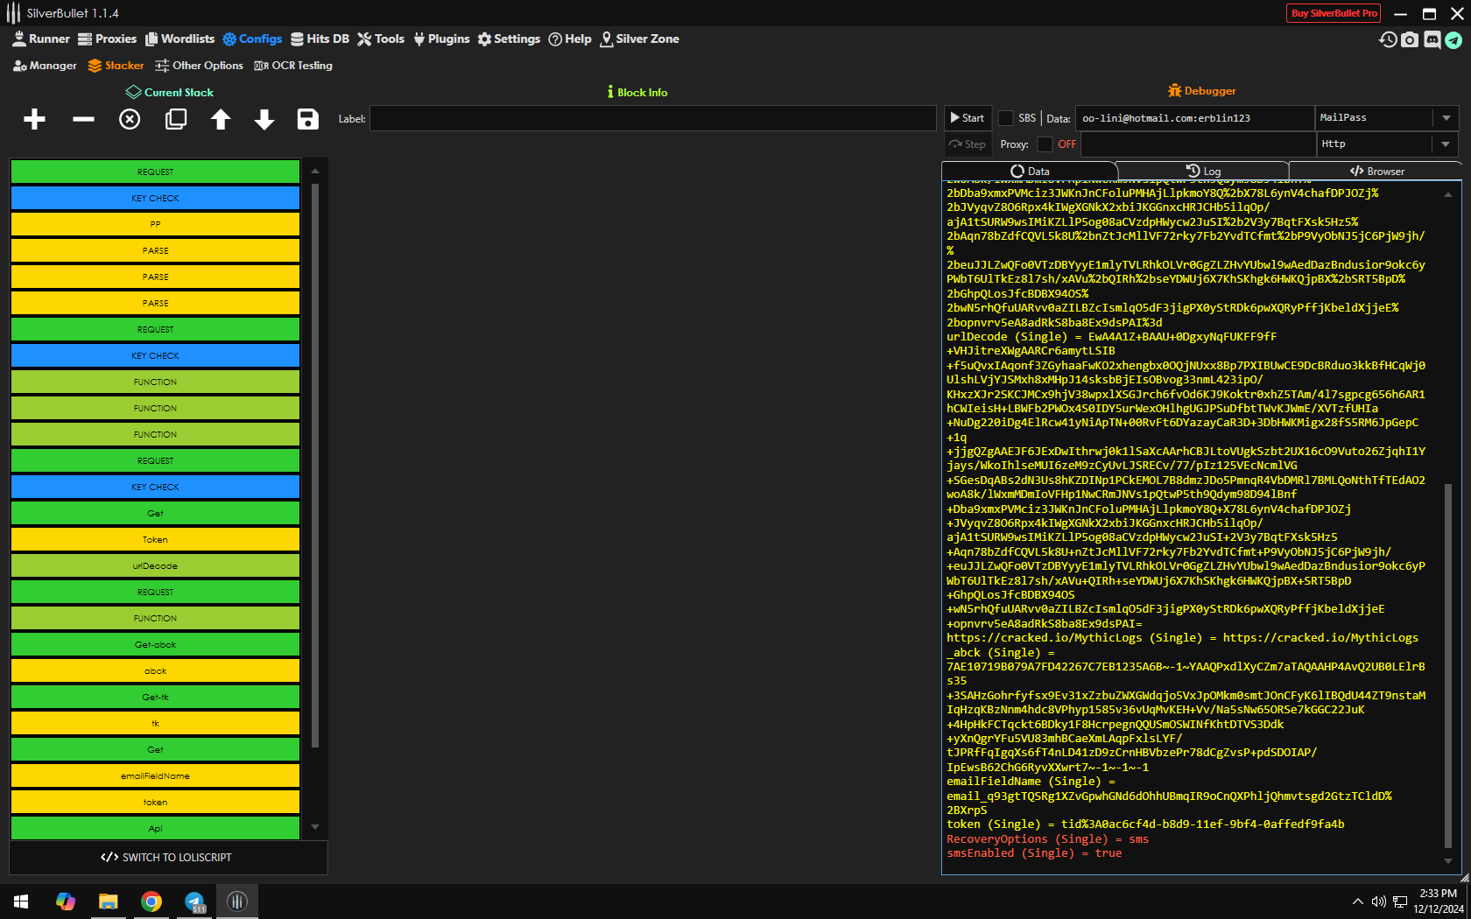Save config with floppy disk icon

[307, 119]
